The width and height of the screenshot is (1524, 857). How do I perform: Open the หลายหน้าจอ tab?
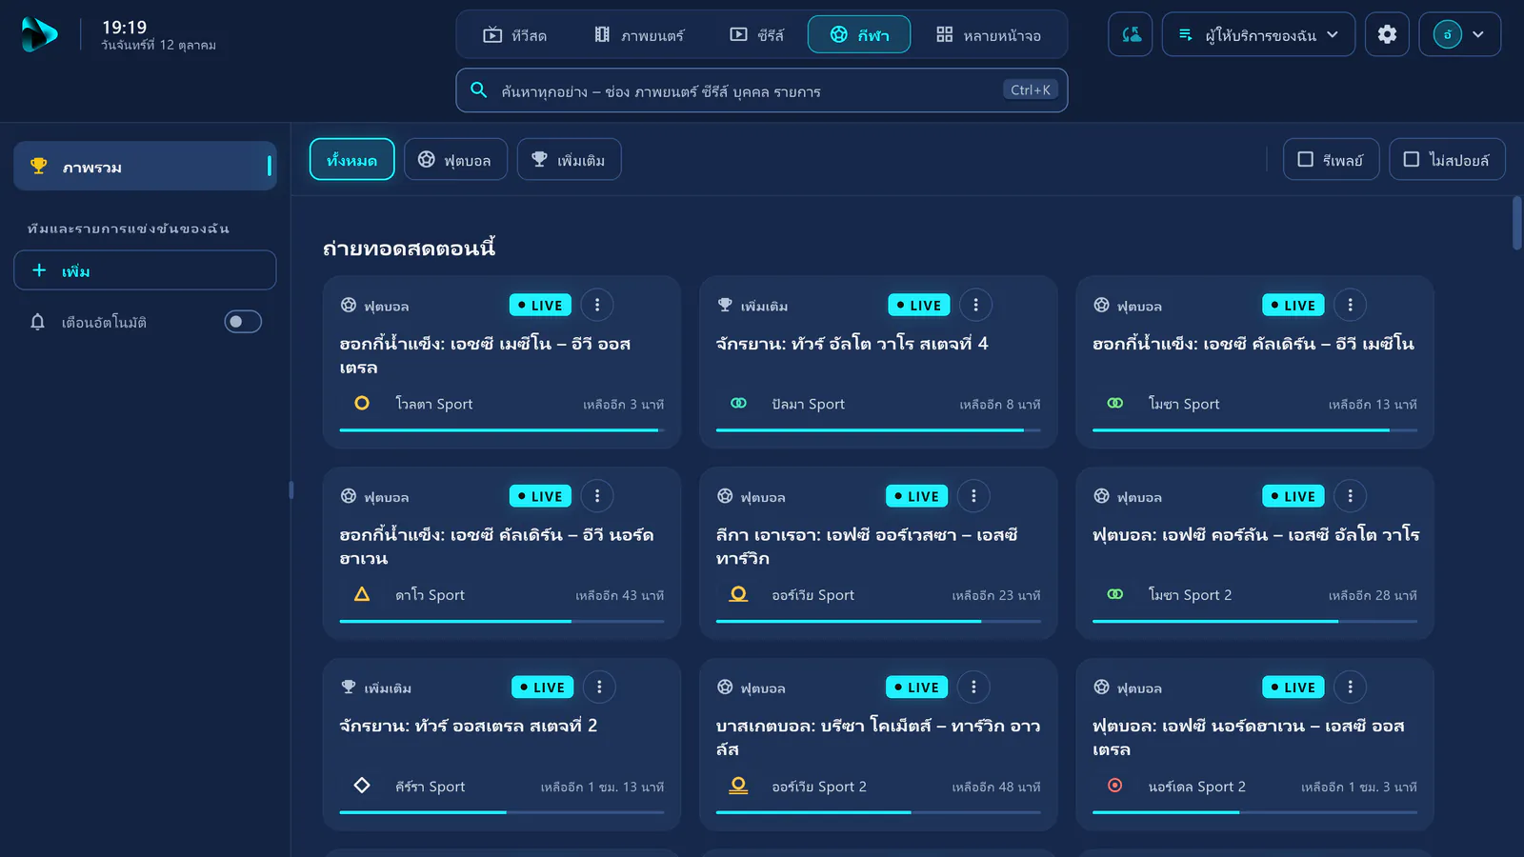989,35
